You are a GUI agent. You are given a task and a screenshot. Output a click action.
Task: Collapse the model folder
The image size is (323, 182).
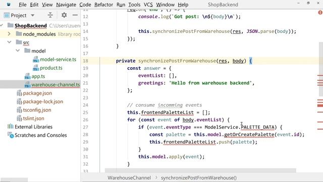tap(18, 51)
